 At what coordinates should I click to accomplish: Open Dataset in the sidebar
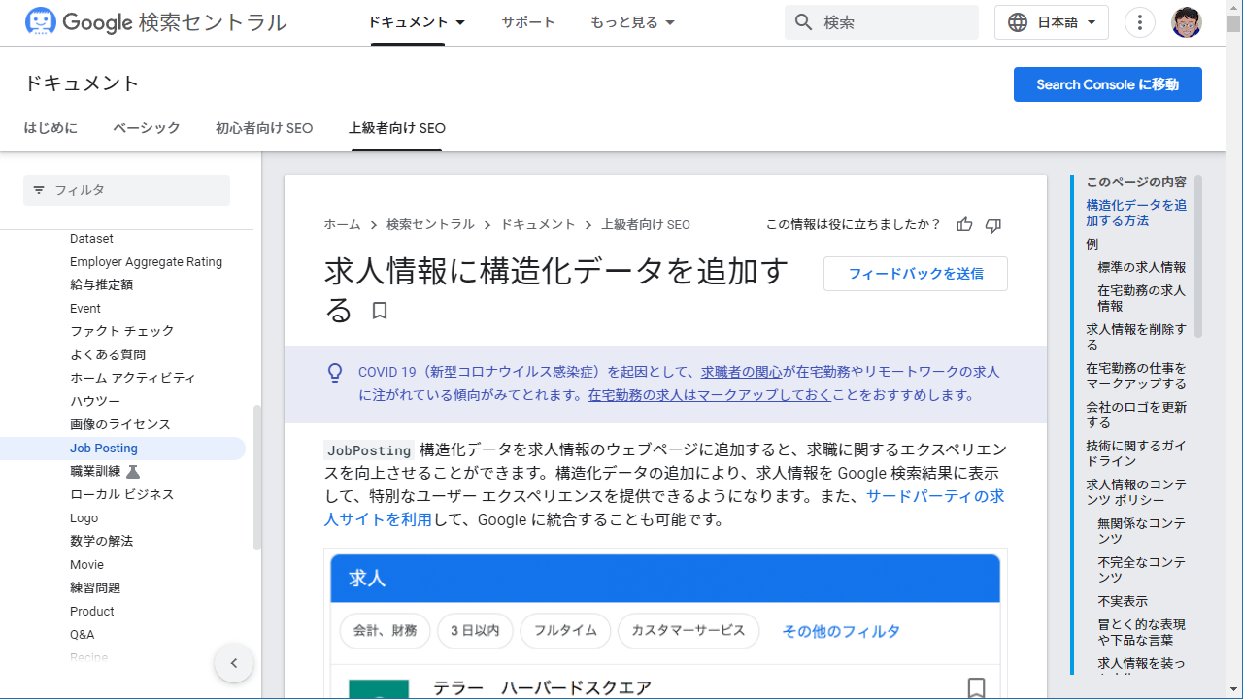(91, 239)
